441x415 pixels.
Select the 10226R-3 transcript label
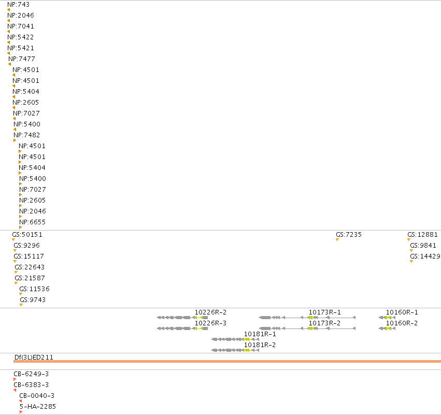coord(211,323)
